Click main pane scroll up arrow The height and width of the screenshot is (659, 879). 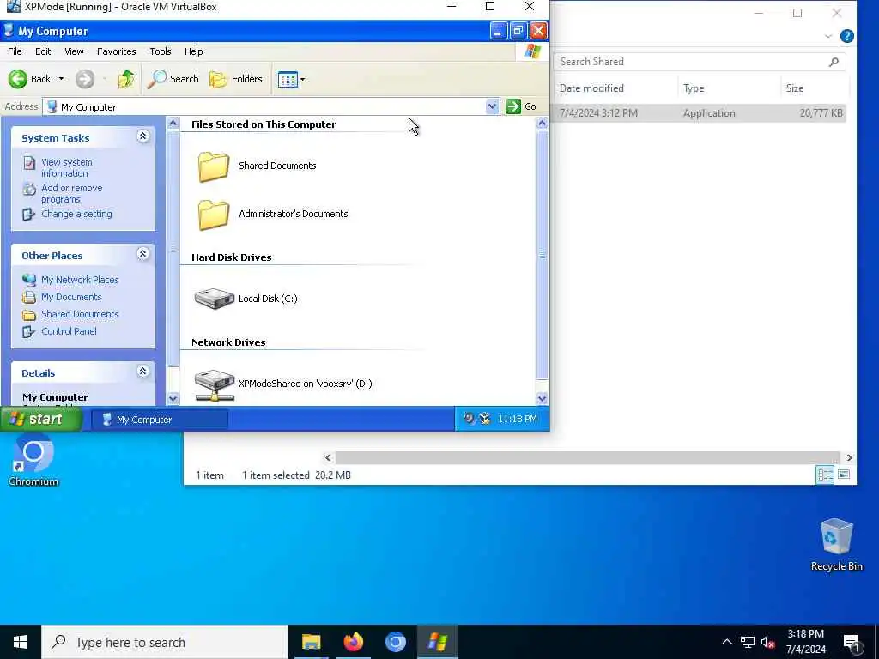coord(542,123)
